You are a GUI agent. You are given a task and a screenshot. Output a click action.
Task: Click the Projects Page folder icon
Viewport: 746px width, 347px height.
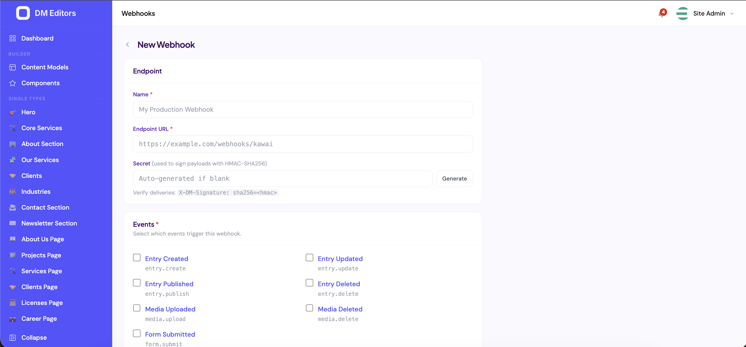[12, 255]
